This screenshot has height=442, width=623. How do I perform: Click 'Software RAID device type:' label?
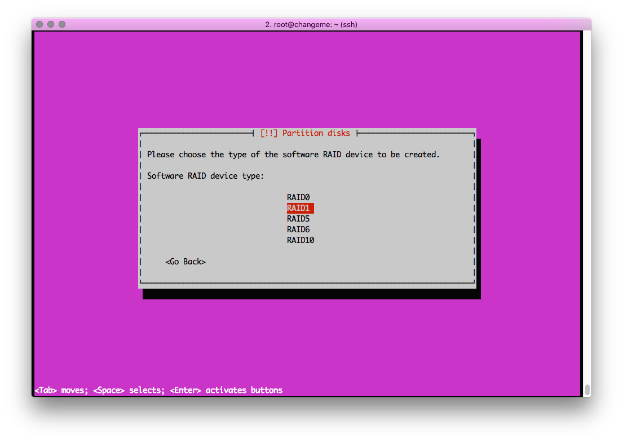pos(205,176)
